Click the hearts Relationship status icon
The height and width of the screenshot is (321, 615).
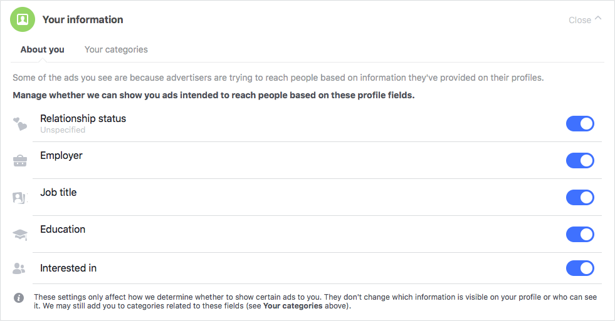[20, 124]
